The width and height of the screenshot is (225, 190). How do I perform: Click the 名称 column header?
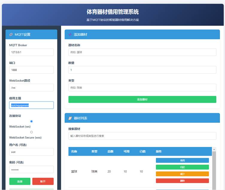coord(74,151)
